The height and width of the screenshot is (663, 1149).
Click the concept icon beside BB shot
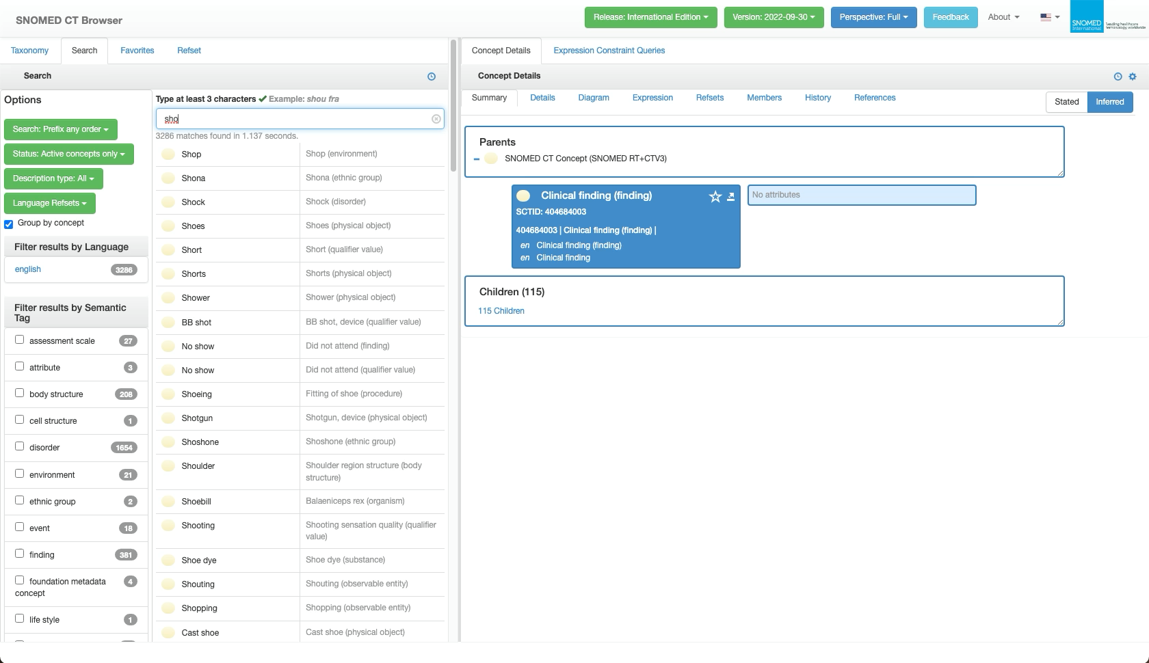168,323
